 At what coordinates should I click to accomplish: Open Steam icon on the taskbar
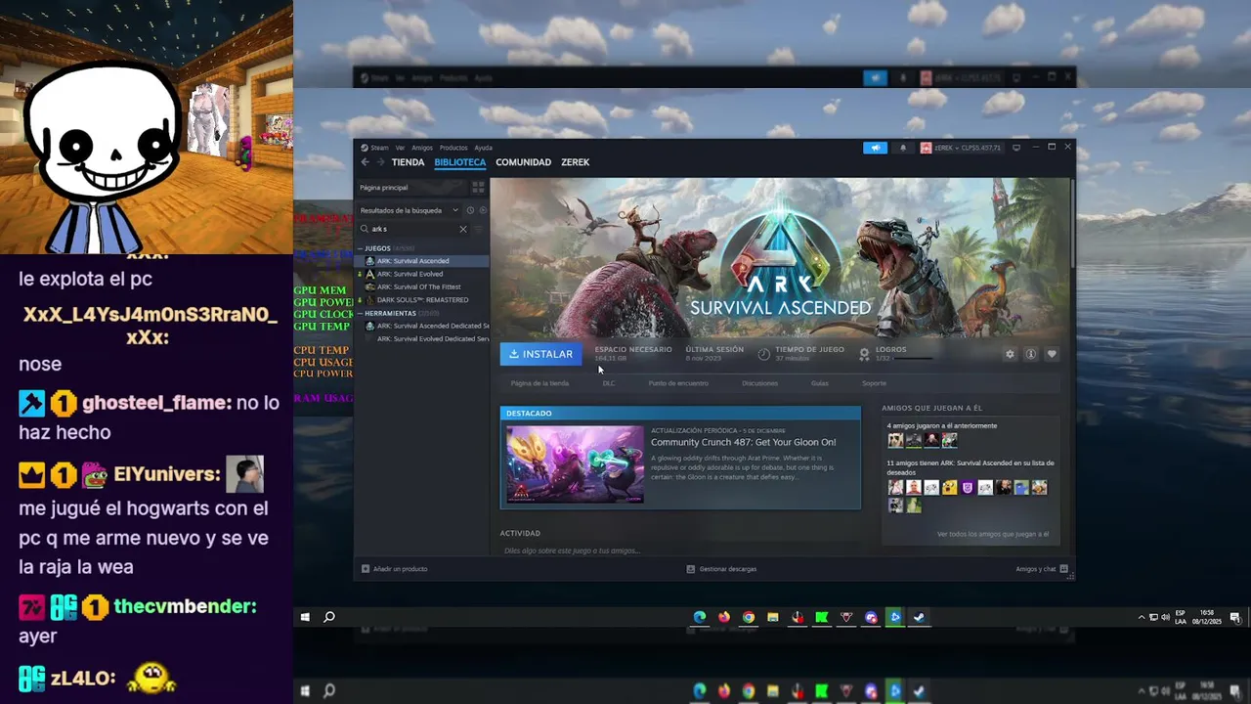click(x=920, y=617)
